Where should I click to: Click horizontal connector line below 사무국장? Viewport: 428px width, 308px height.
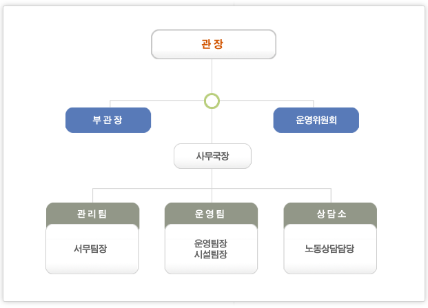[212, 188]
